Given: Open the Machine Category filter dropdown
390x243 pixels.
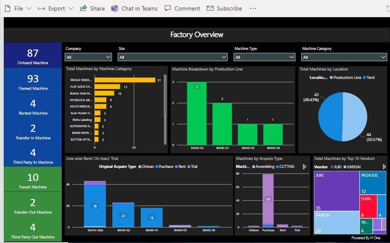Looking at the screenshot, I should (383, 57).
